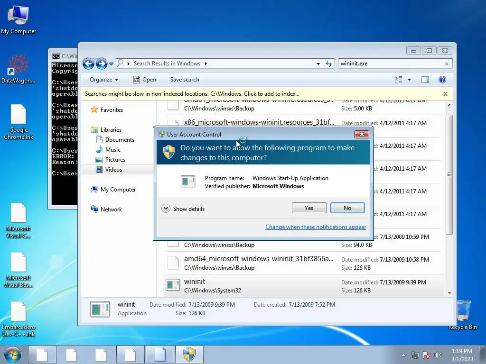Click the volume speaker tray icon
The width and height of the screenshot is (486, 364).
tap(438, 355)
